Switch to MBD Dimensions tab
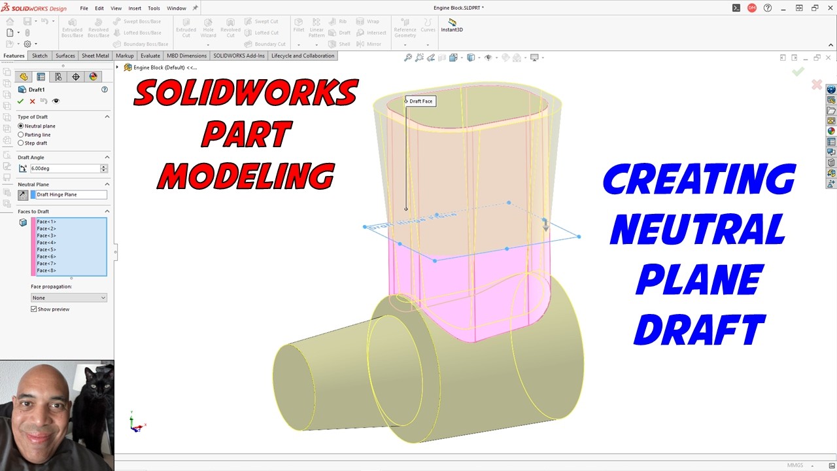 [x=187, y=56]
